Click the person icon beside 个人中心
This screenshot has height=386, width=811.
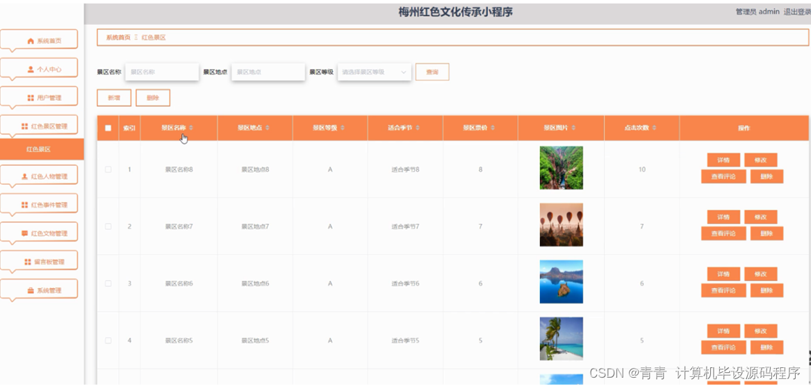[x=31, y=69]
